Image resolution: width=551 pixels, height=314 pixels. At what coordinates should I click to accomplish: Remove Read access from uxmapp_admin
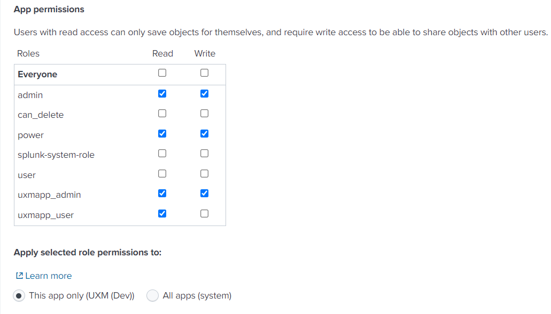click(162, 194)
